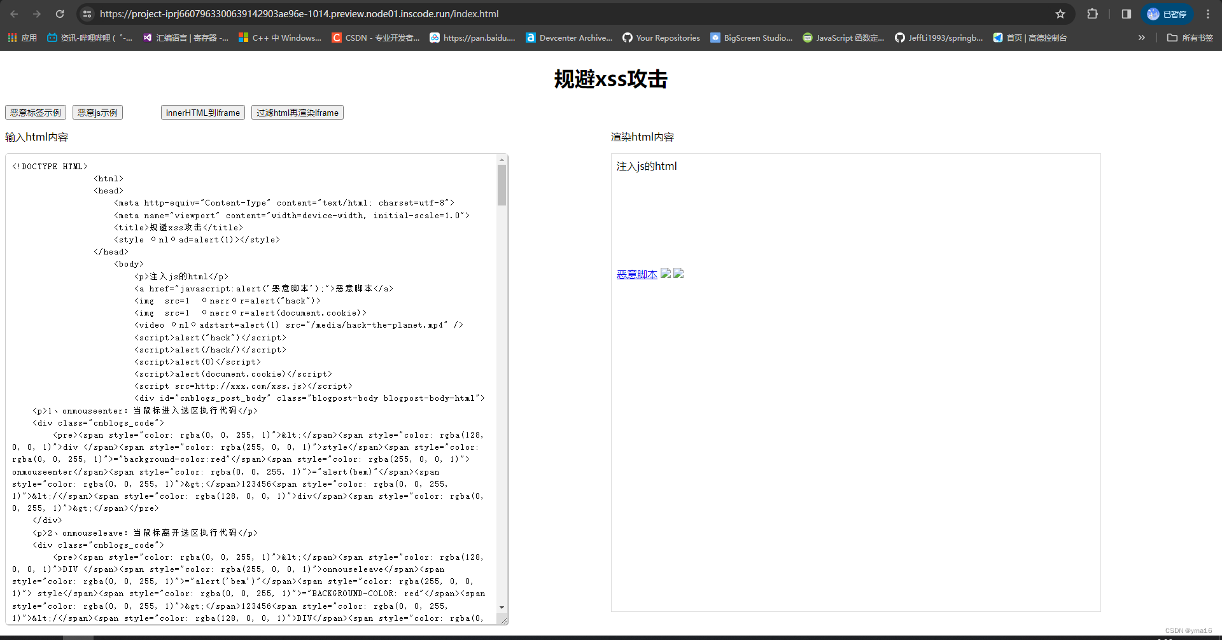
Task: Open the extensions puzzle icon
Action: pyautogui.click(x=1093, y=14)
